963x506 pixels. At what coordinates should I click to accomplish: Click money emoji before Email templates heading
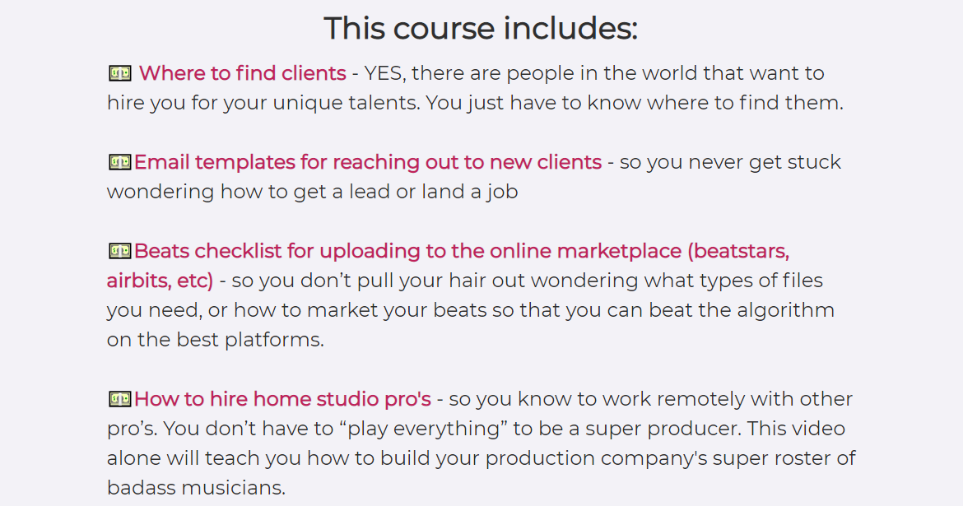coord(120,162)
